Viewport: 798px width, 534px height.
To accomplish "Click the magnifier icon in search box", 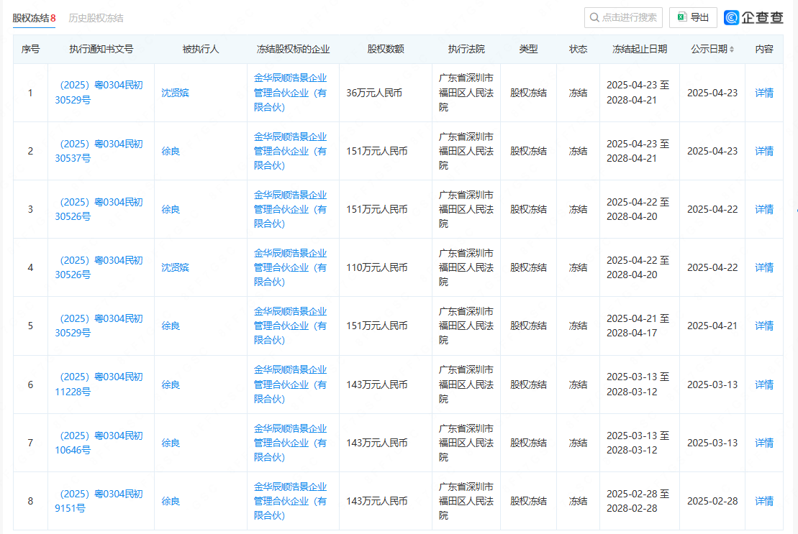I will (x=594, y=18).
